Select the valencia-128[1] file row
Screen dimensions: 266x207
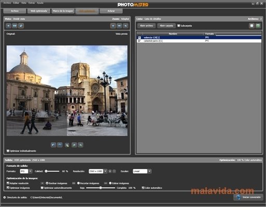[x=199, y=37]
